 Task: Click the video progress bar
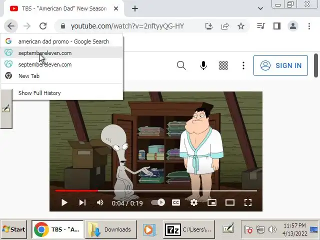point(156,191)
